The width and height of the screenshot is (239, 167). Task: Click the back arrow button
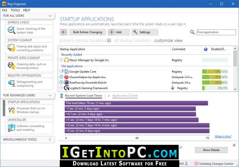(63, 32)
